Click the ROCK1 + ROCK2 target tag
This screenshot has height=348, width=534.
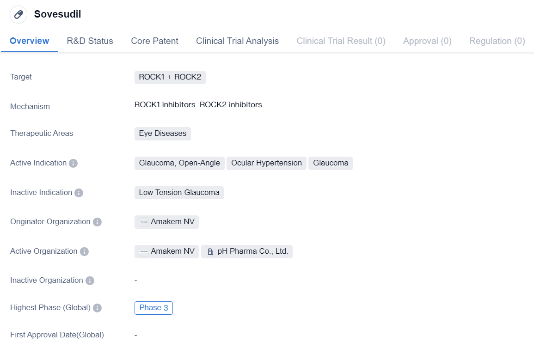pyautogui.click(x=170, y=77)
